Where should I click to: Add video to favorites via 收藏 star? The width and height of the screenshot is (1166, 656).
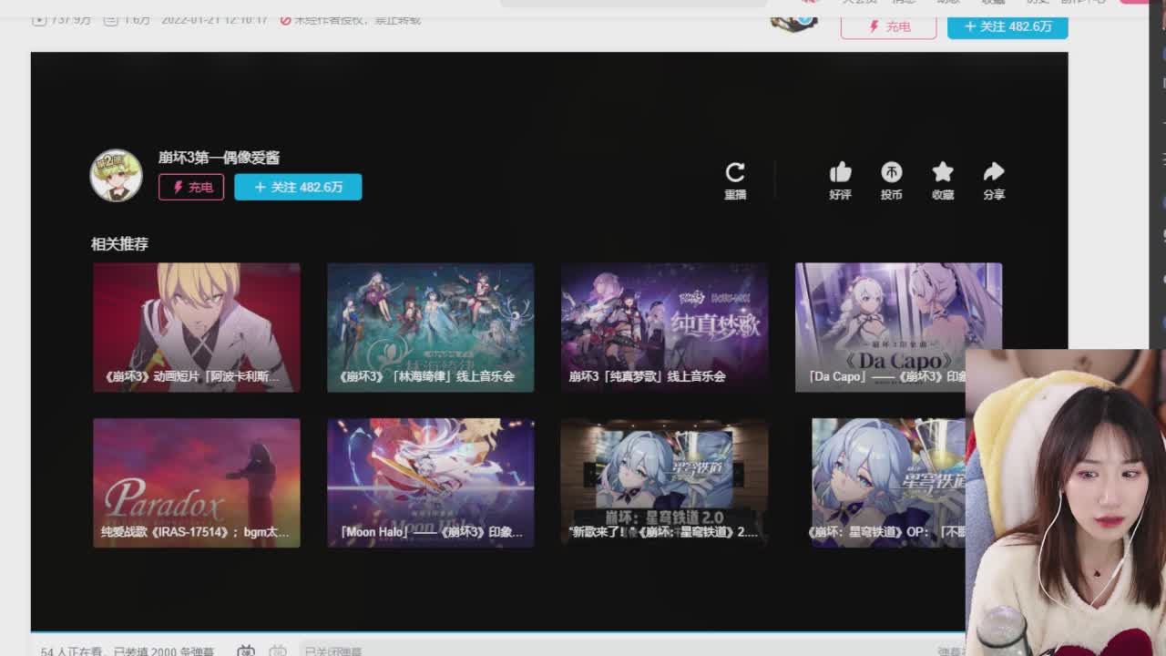943,179
